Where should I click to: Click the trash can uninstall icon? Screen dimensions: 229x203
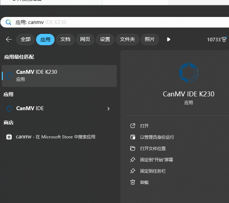133,182
